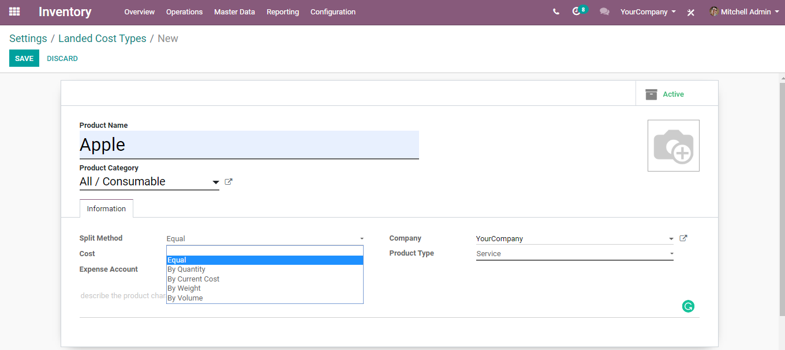
Task: Click the Cost field label
Action: click(x=87, y=254)
